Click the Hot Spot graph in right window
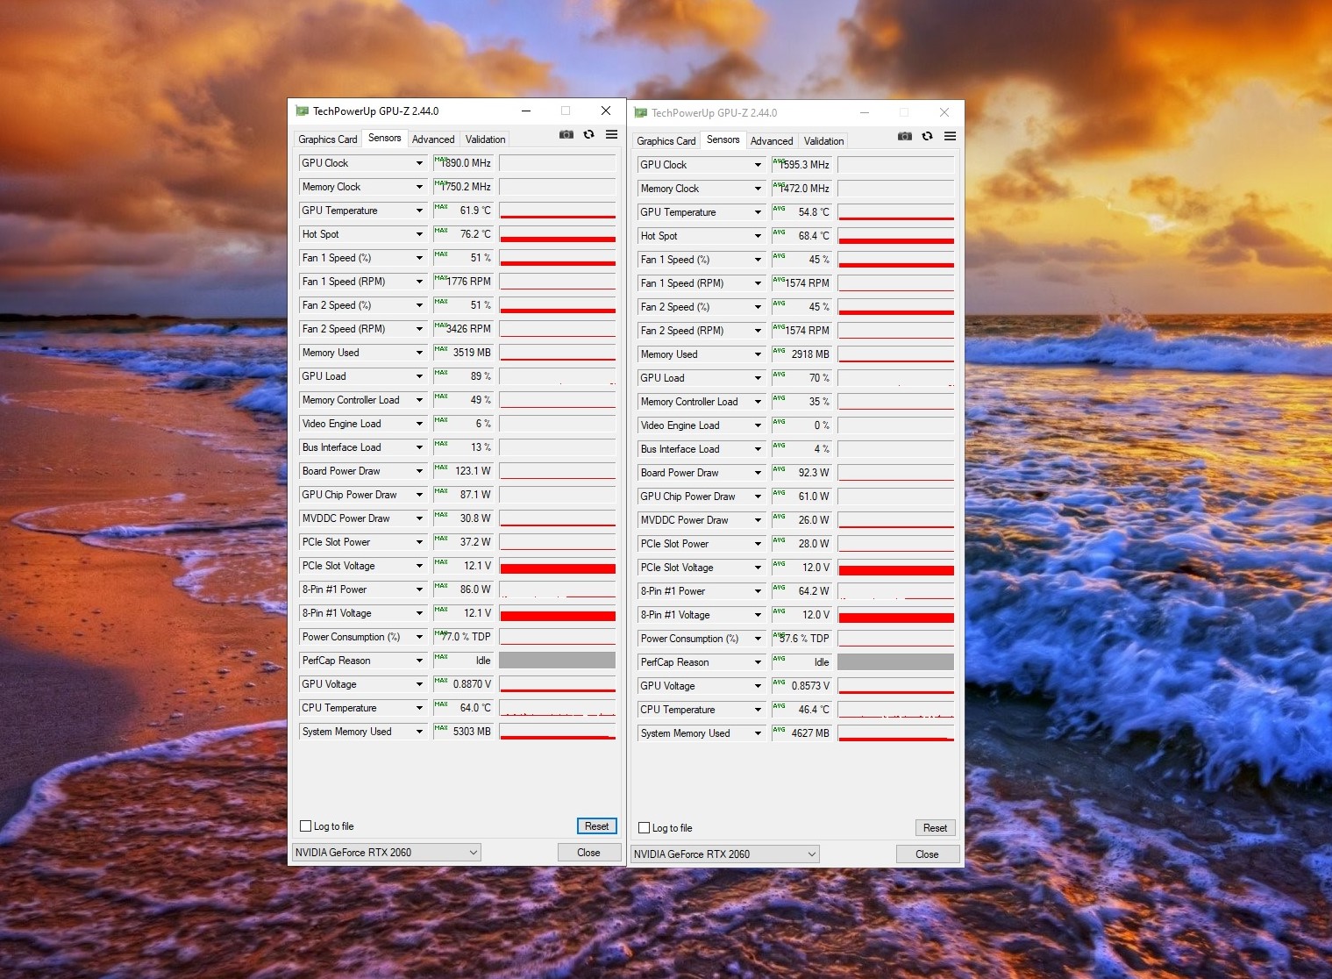 click(896, 236)
